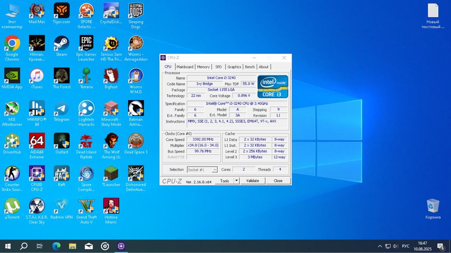Viewport: 451px width, 253px height.
Task: Select Hotline Miami desktop icon
Action: [x=111, y=211]
